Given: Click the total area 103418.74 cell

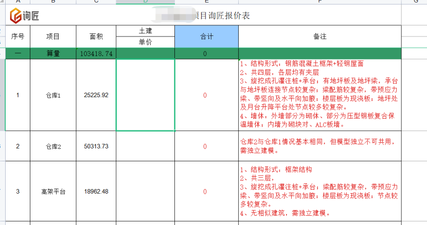Looking at the screenshot, I should coord(96,53).
